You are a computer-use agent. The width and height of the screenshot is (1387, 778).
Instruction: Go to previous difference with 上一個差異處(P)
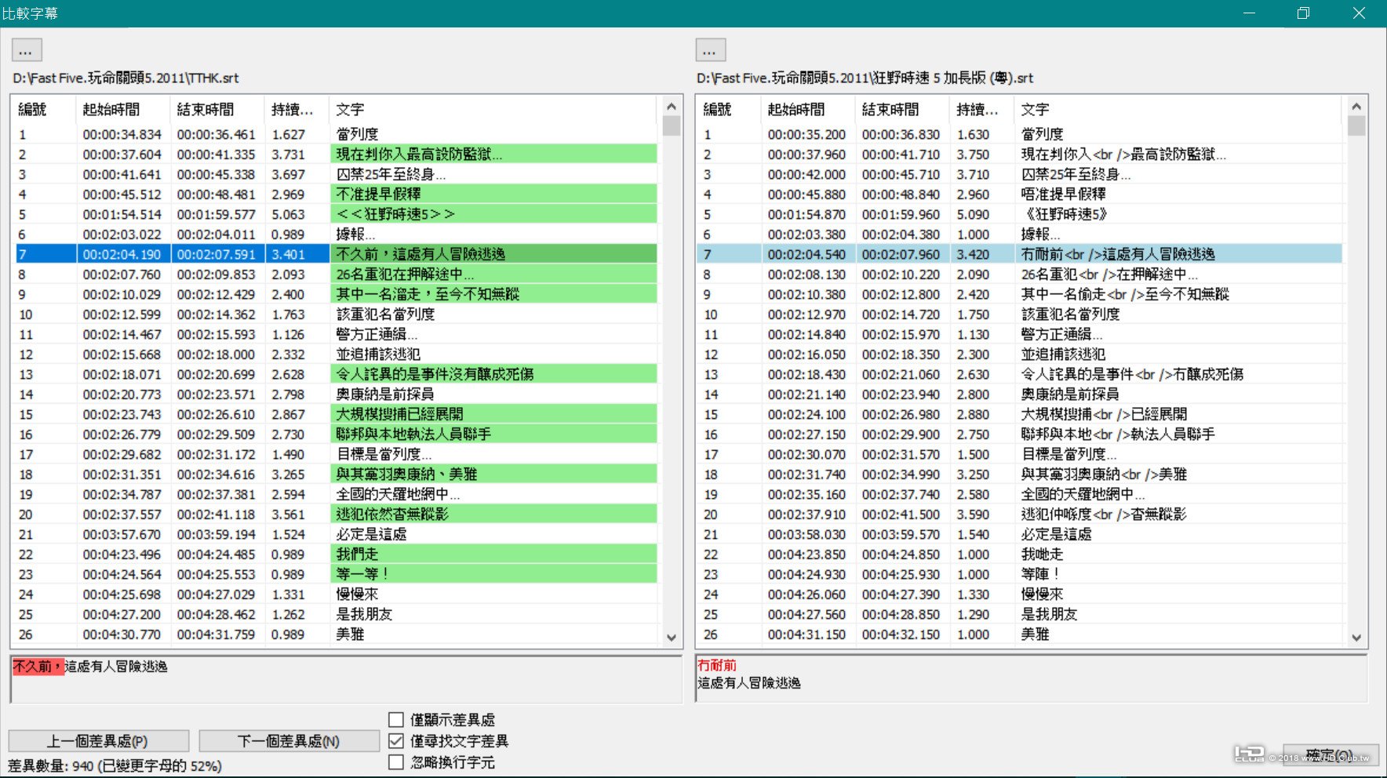point(98,741)
